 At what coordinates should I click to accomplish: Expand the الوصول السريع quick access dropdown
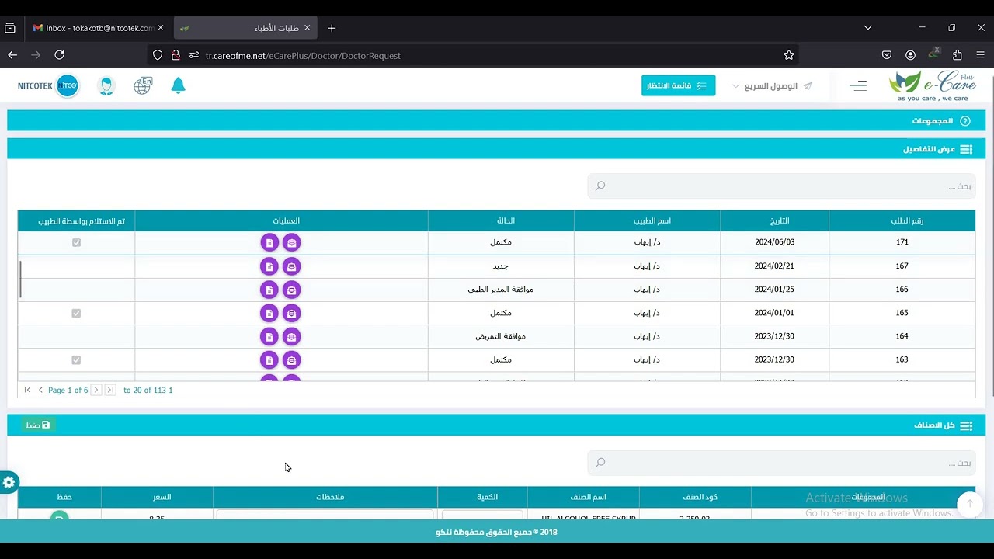click(772, 86)
